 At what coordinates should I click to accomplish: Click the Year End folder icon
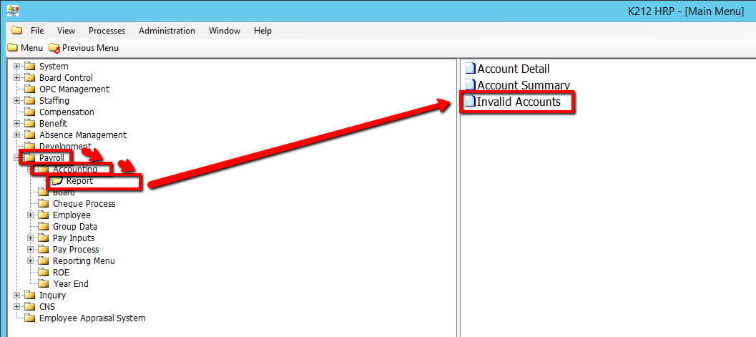43,284
